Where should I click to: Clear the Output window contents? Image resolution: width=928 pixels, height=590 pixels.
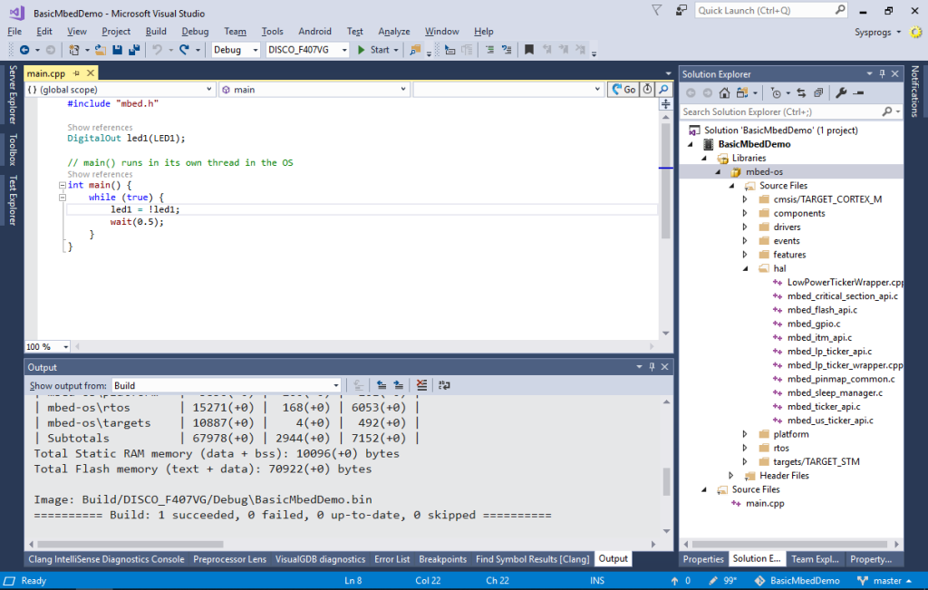pyautogui.click(x=421, y=384)
